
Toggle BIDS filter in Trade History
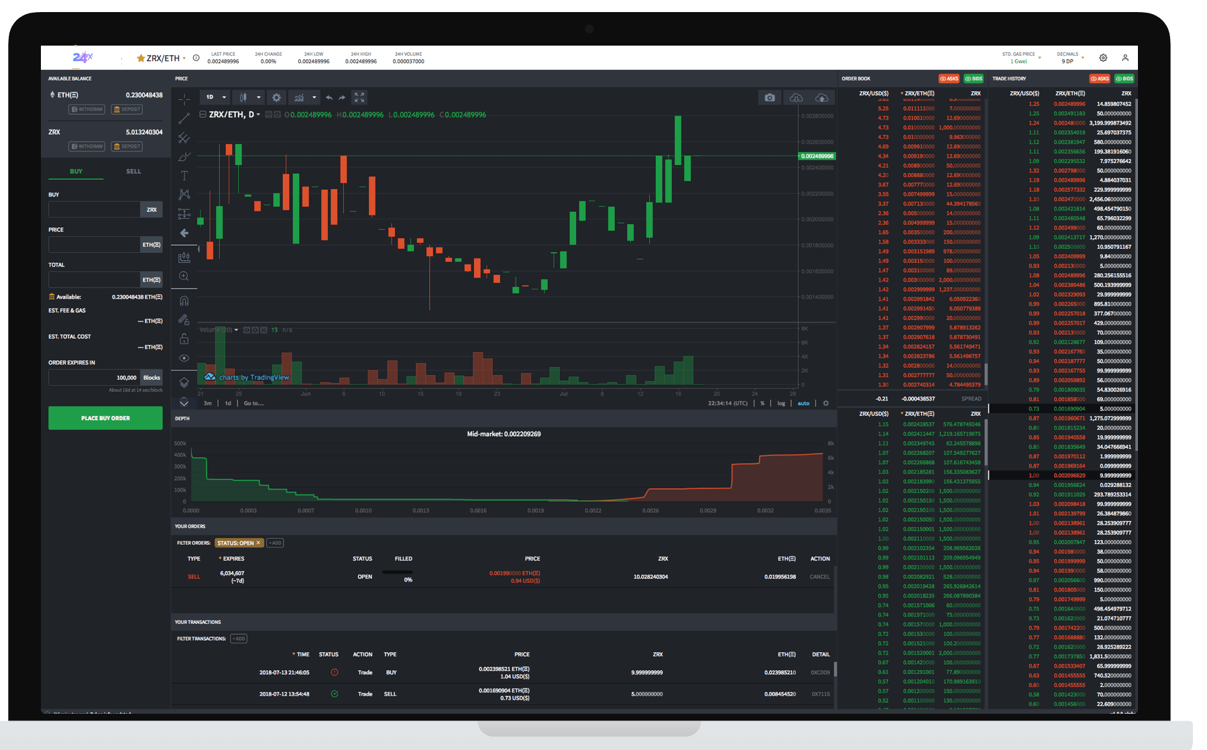coord(1125,78)
